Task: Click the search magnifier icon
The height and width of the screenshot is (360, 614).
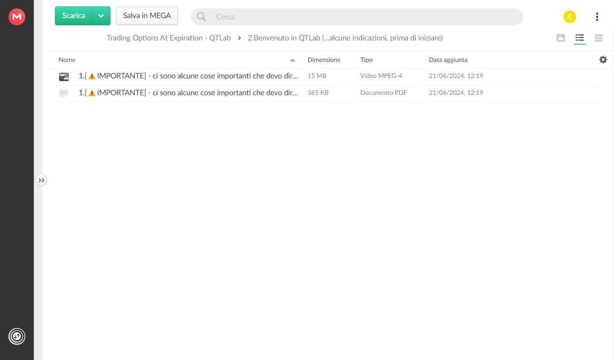Action: (x=202, y=17)
